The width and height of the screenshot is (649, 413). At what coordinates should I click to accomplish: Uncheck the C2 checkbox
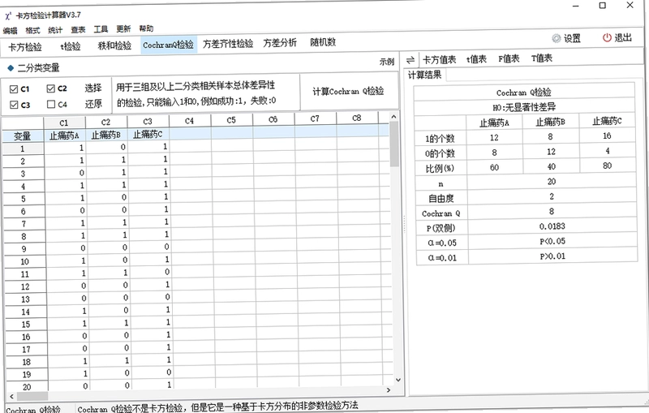[51, 88]
